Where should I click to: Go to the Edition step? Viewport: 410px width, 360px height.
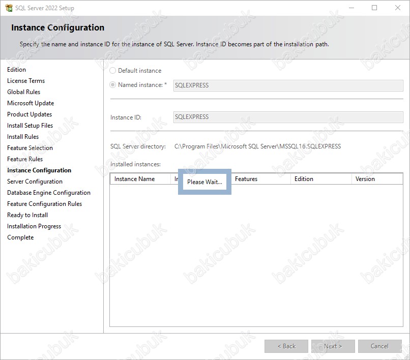click(16, 70)
